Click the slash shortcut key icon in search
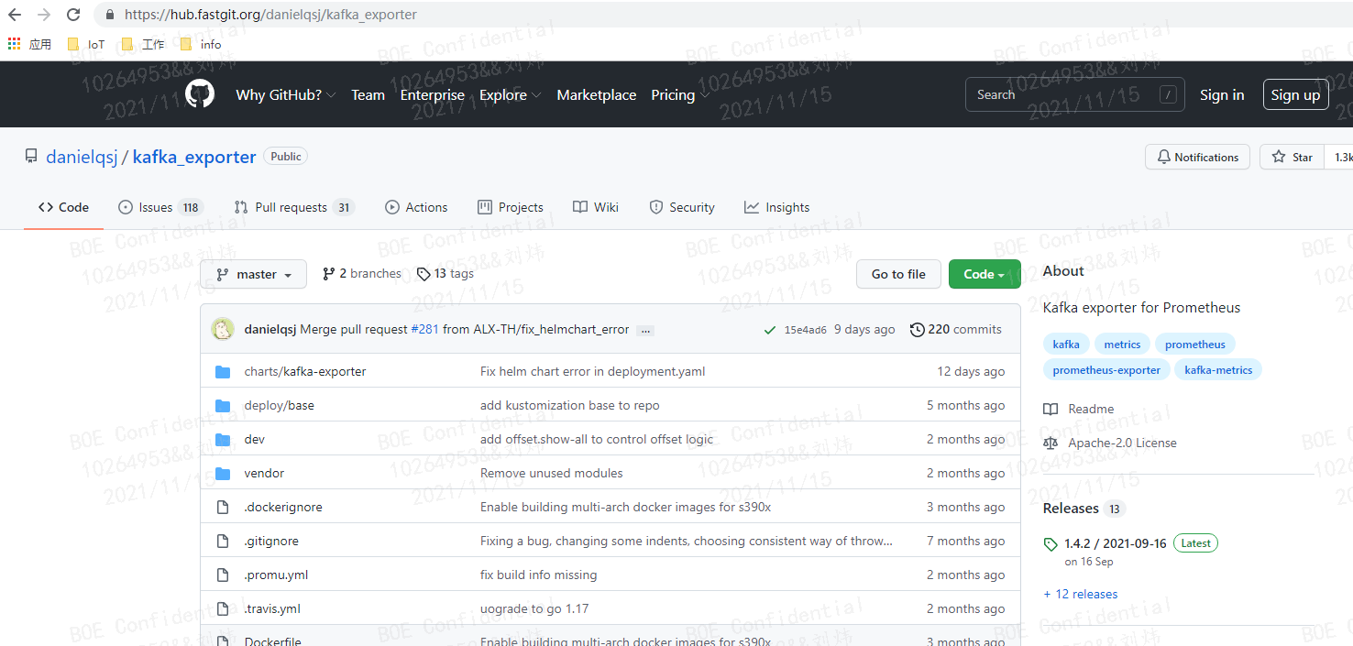Screen dimensions: 1353x646 [1168, 94]
